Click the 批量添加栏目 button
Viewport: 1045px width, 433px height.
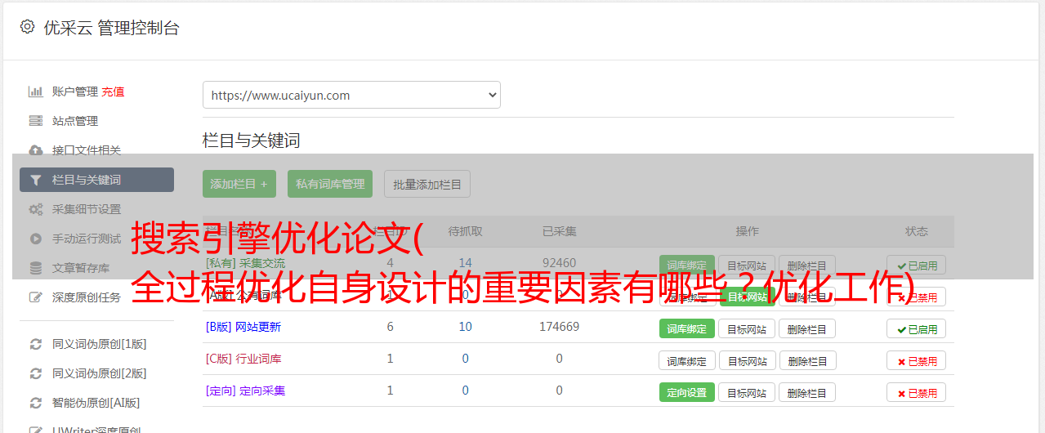tap(427, 184)
